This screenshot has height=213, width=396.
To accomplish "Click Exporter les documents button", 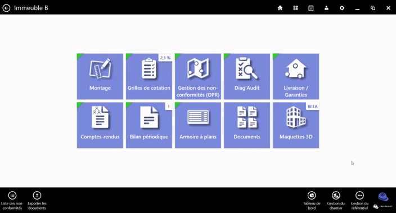I will [x=37, y=201].
